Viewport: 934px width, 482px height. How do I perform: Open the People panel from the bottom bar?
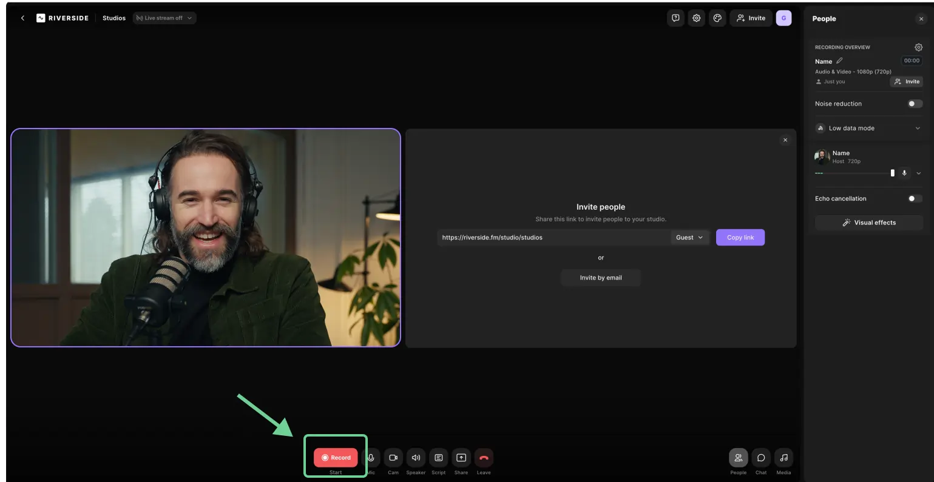(x=738, y=458)
